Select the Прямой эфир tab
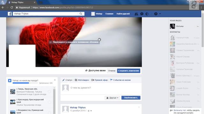 click(x=99, y=80)
